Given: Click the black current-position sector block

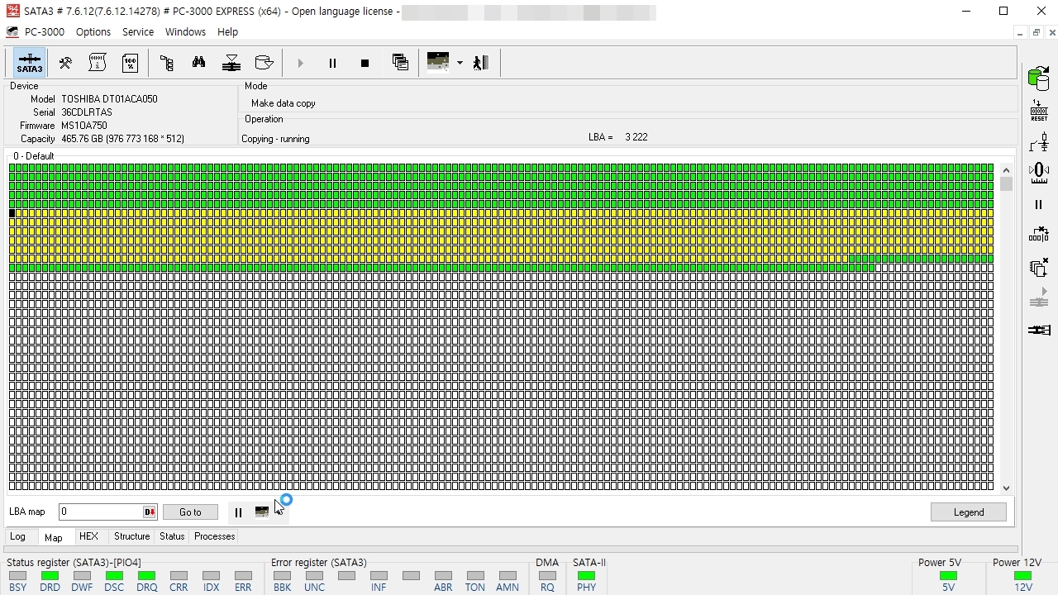Looking at the screenshot, I should point(12,213).
